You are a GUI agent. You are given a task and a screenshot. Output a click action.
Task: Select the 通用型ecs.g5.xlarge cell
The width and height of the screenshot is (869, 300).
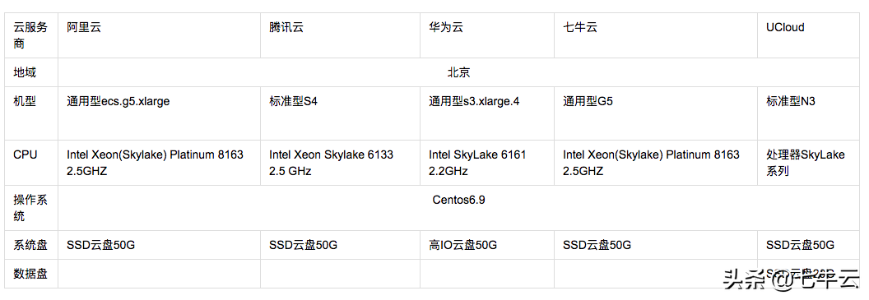(x=159, y=113)
